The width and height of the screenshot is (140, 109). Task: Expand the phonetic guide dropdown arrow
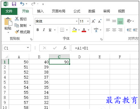click(x=101, y=30)
